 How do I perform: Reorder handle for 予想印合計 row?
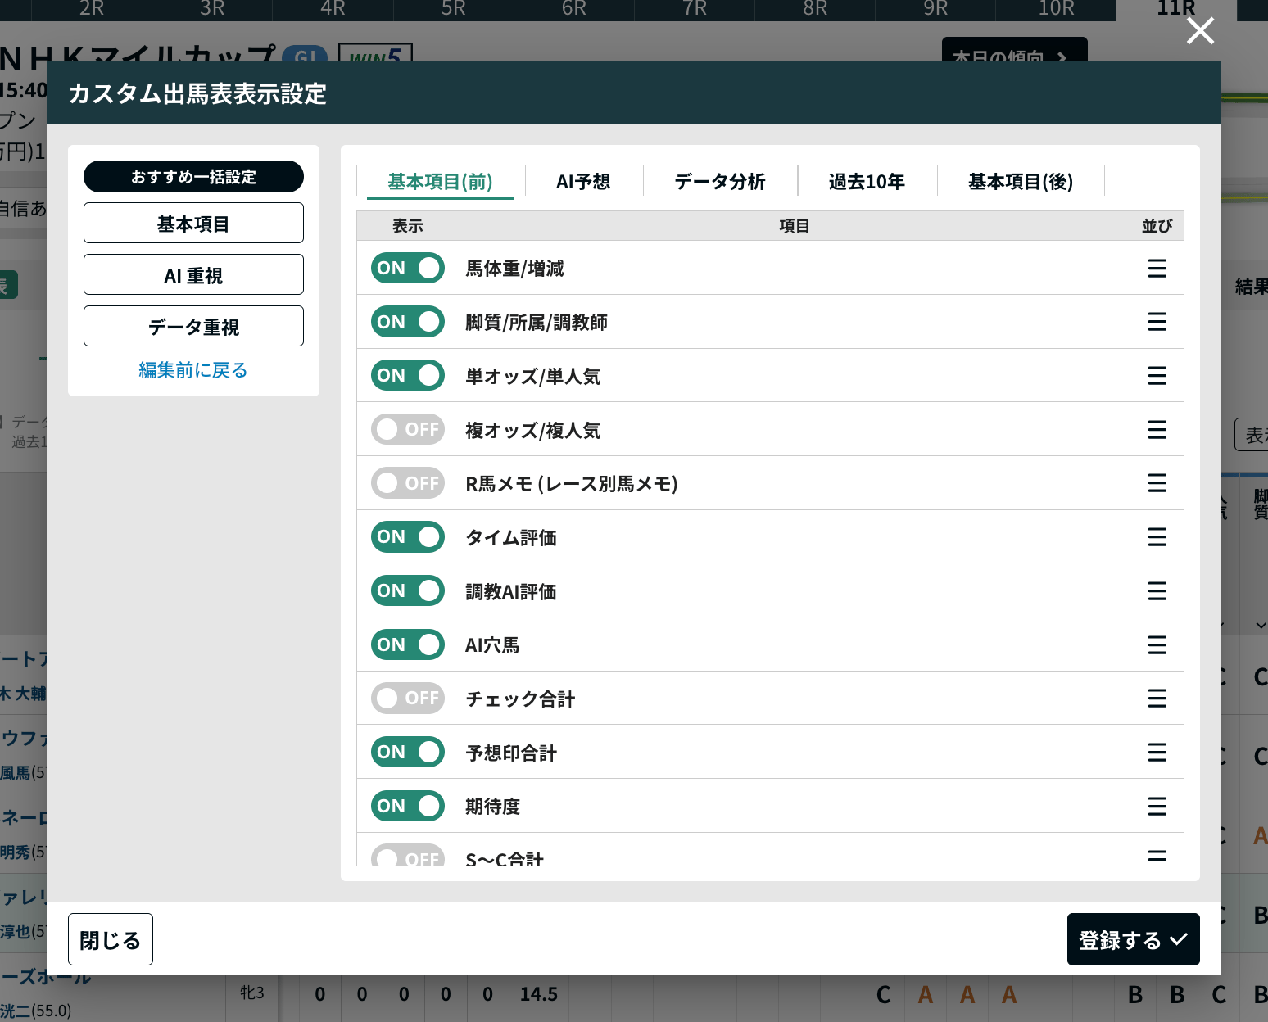click(1157, 752)
